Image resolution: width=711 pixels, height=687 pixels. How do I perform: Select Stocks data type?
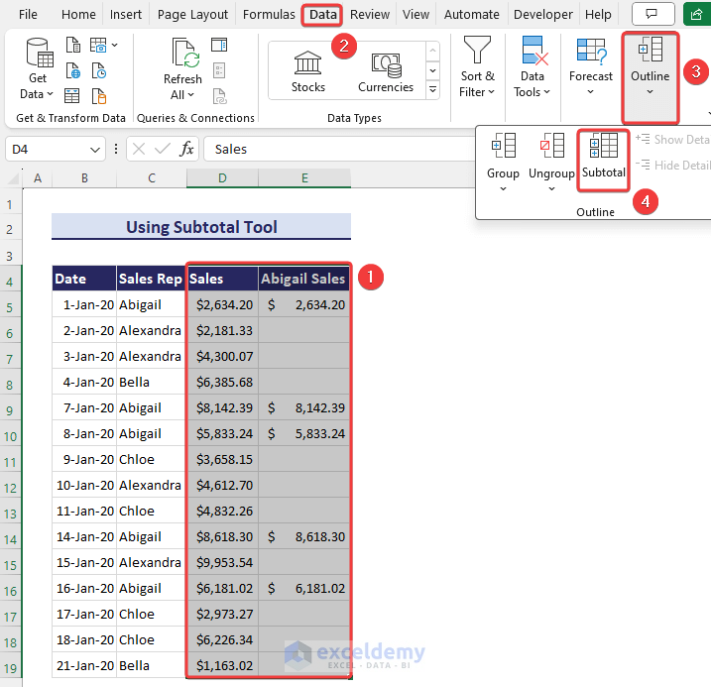tap(307, 71)
